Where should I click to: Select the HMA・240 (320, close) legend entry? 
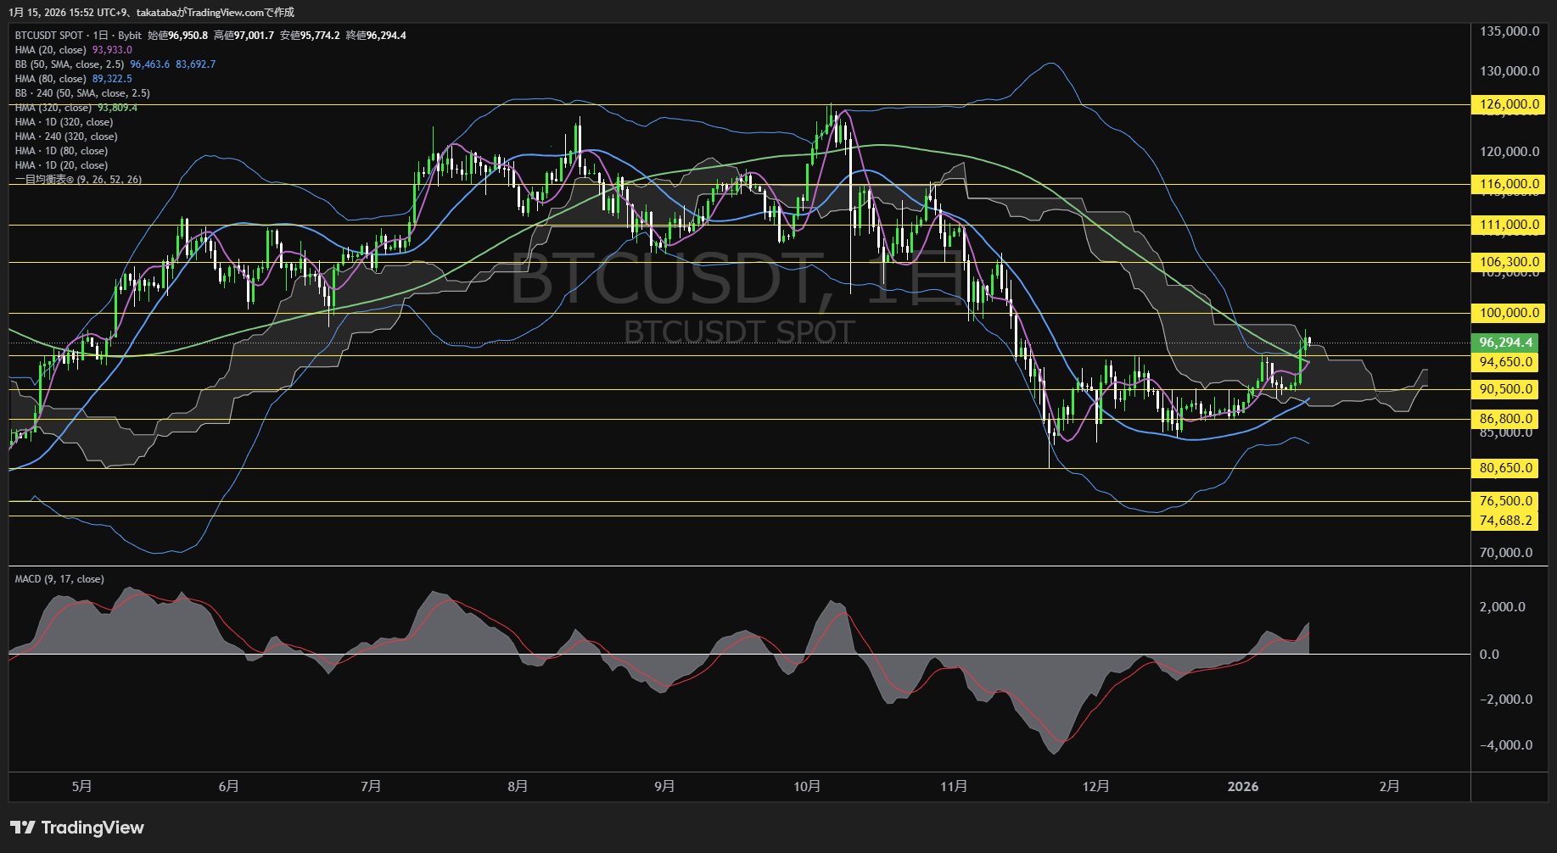pyautogui.click(x=65, y=136)
